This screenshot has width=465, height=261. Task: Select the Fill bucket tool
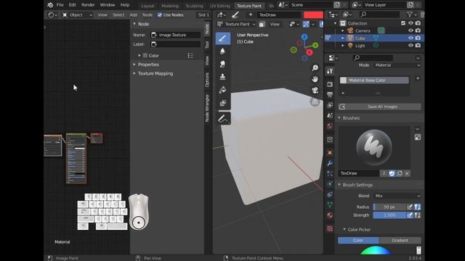pyautogui.click(x=223, y=90)
